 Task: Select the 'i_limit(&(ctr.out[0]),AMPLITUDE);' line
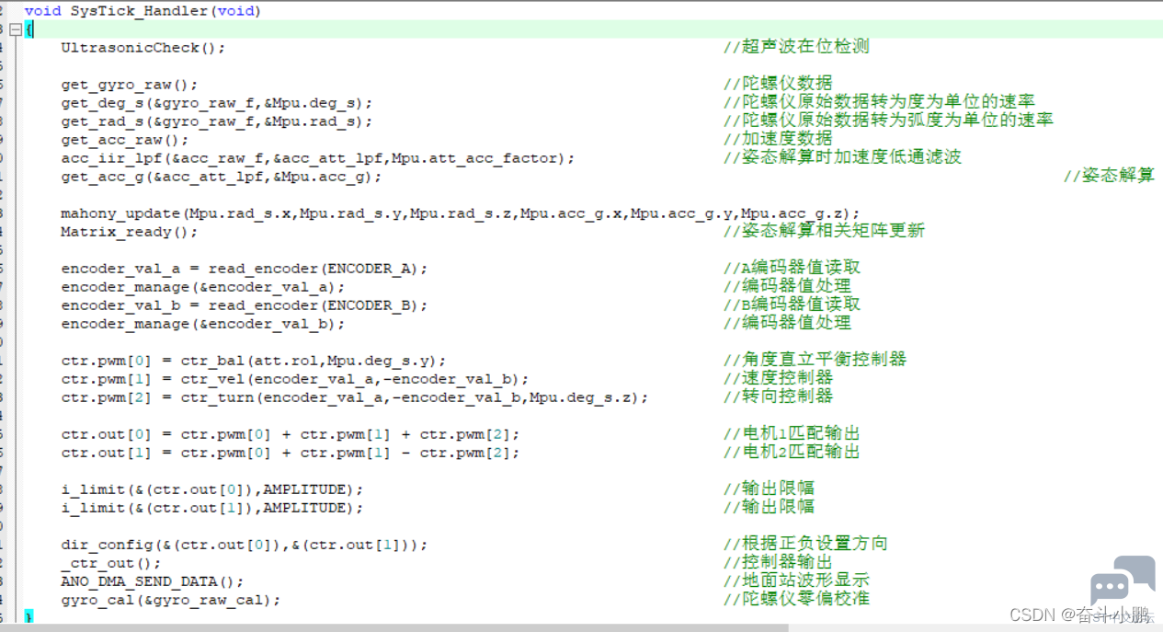click(211, 488)
